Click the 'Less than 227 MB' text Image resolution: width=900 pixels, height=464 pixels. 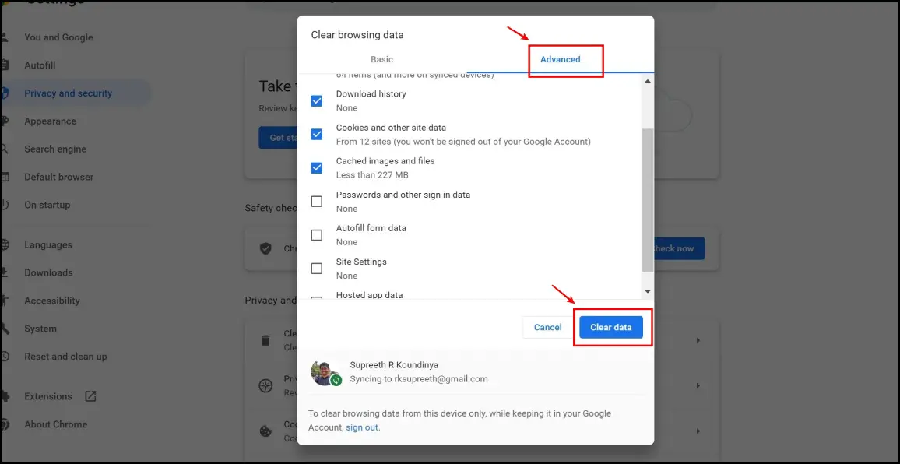(x=372, y=175)
